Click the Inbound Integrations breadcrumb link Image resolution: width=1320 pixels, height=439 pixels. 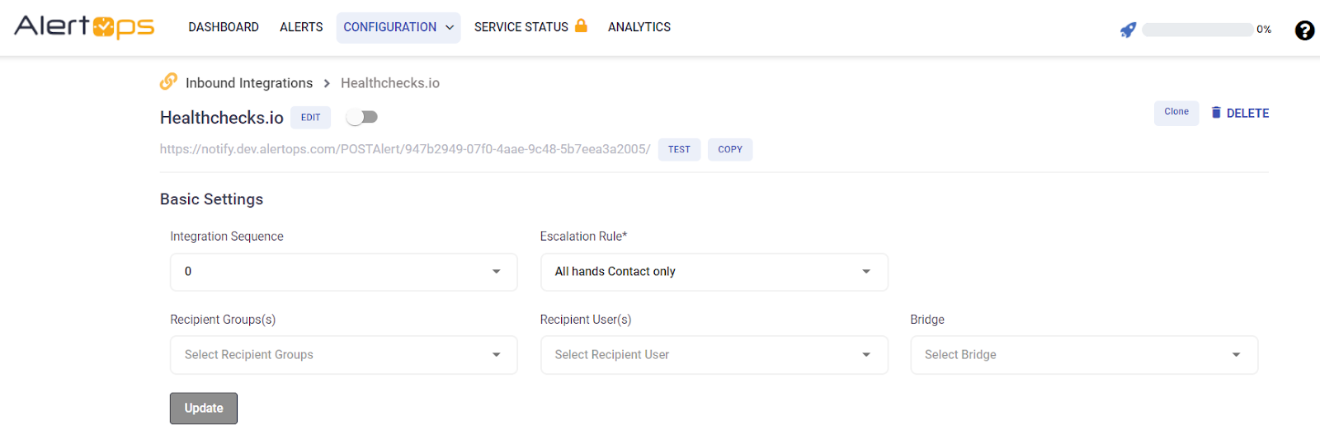tap(249, 83)
